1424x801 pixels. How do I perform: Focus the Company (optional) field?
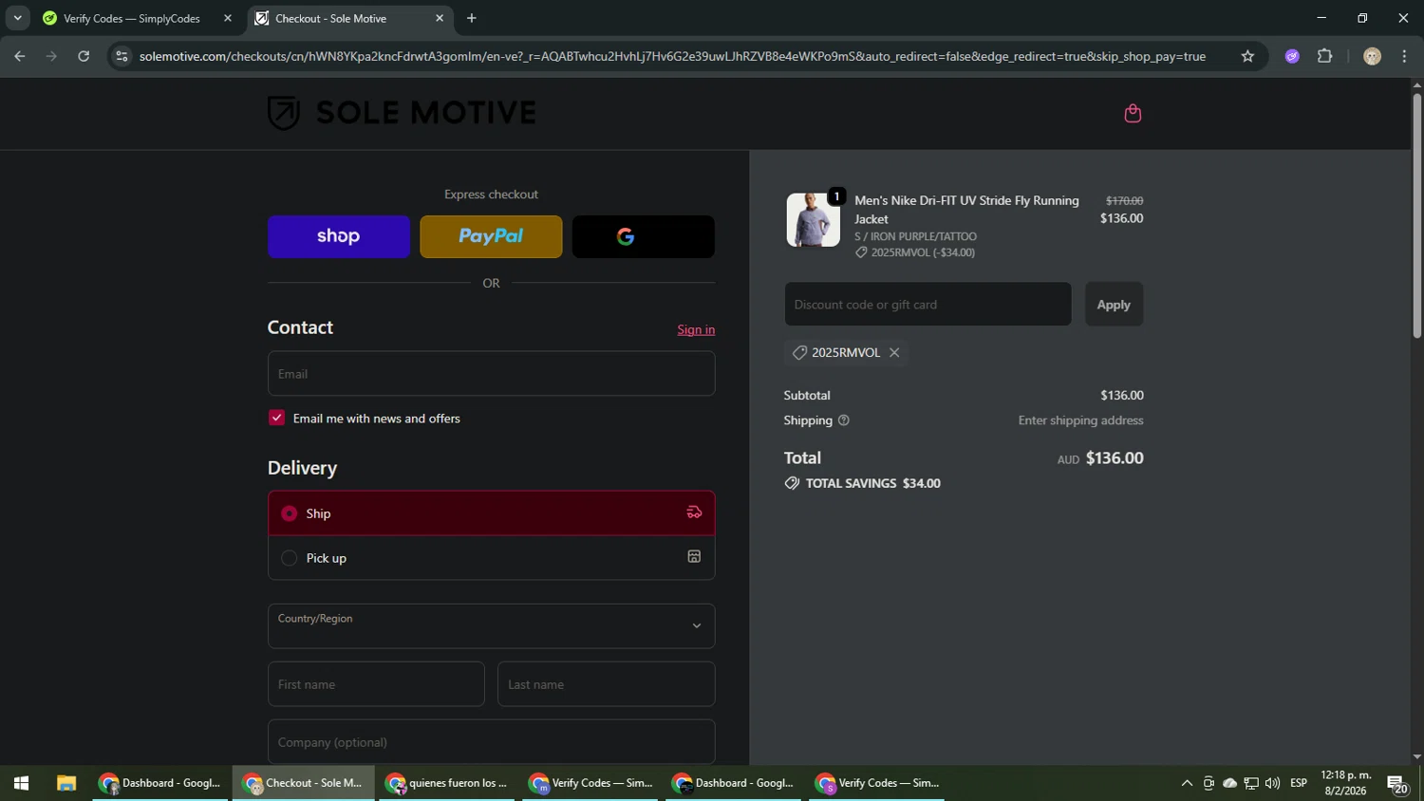point(491,742)
